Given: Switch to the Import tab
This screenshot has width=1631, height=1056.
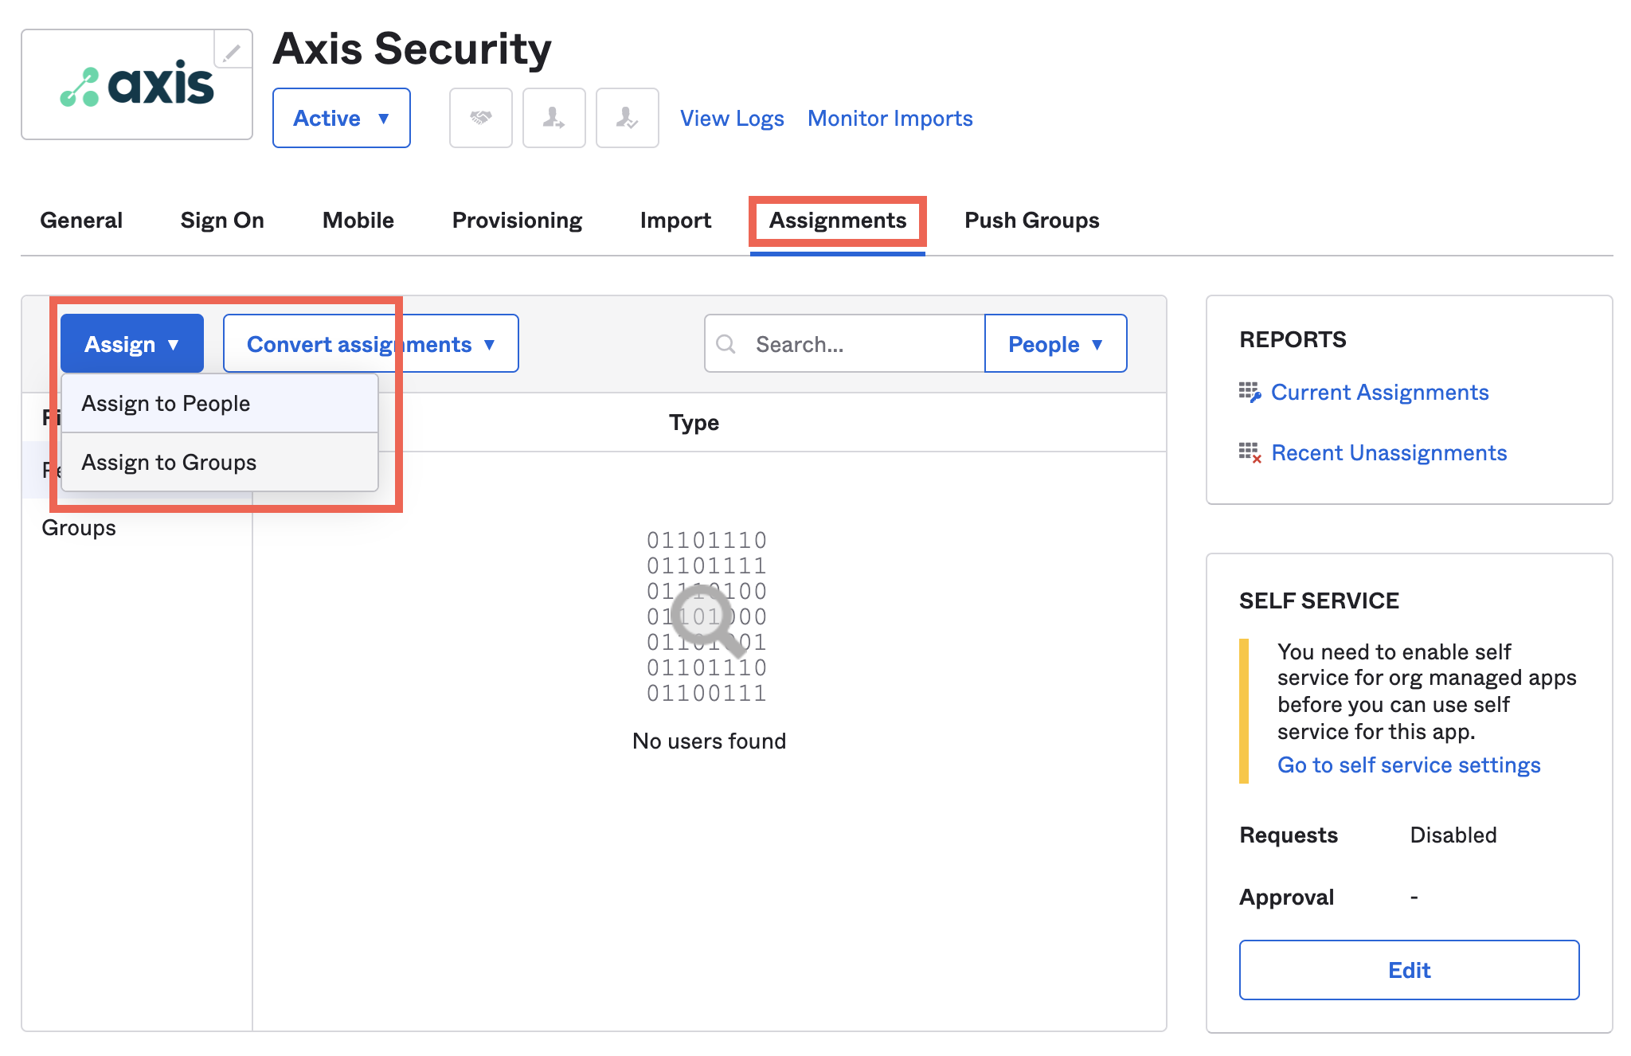Looking at the screenshot, I should point(675,220).
